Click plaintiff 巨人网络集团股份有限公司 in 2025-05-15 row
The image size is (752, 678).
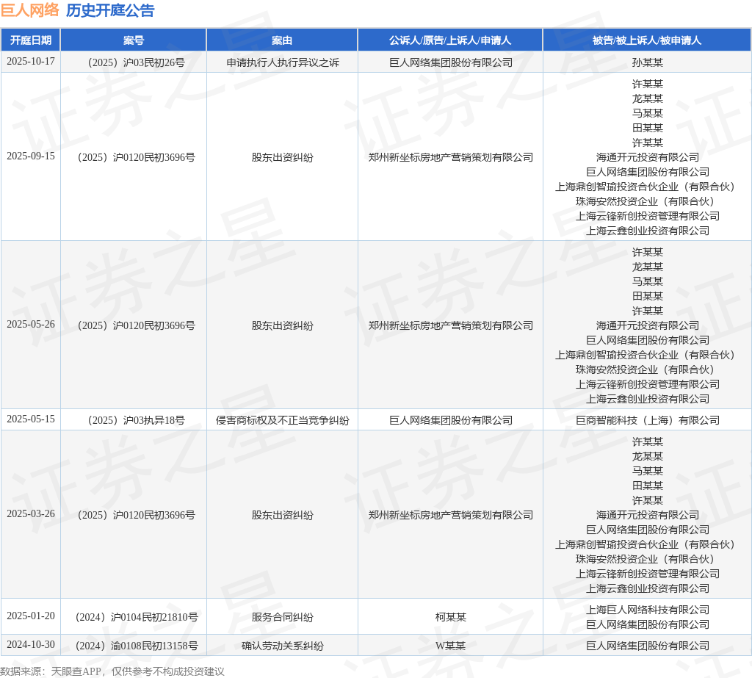click(x=451, y=420)
